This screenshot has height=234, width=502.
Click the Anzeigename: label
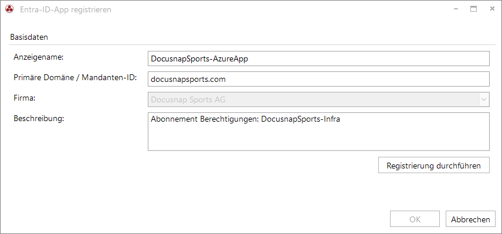coord(39,57)
